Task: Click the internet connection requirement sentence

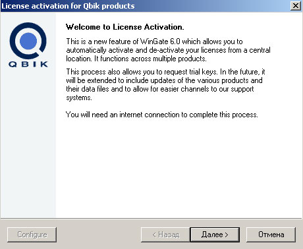Action: click(162, 115)
